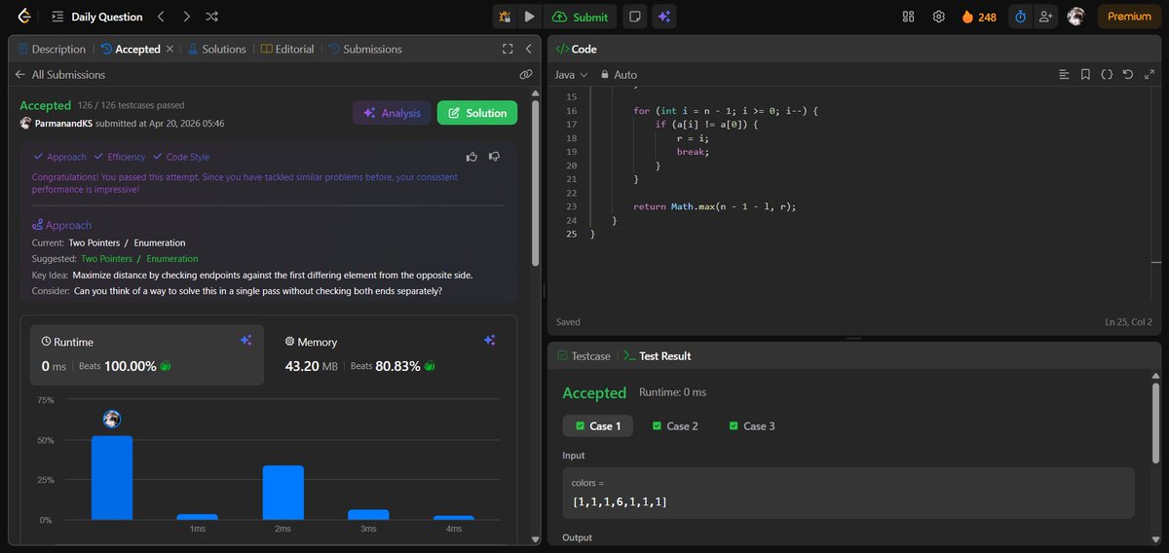
Task: View the 248 day streak flame
Action: (979, 17)
